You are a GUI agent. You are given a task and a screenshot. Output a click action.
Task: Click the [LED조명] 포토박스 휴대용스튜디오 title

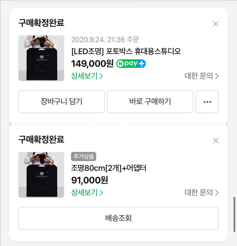pyautogui.click(x=126, y=51)
